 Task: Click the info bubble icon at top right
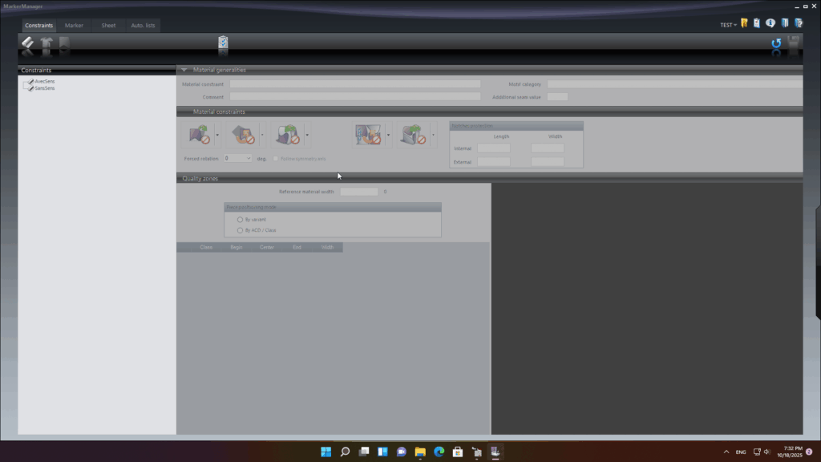[x=770, y=24]
